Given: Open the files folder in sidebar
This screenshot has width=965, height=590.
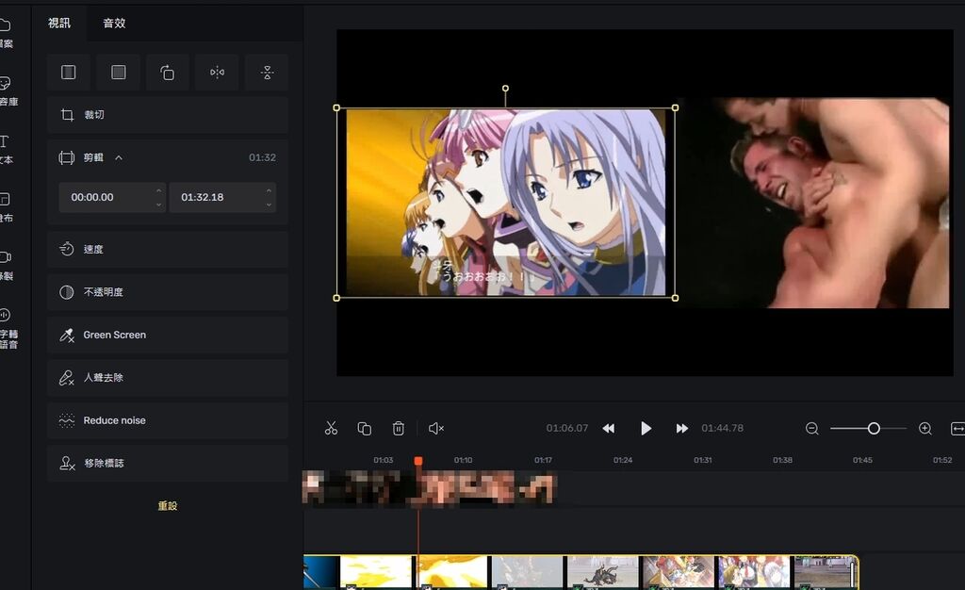Looking at the screenshot, I should point(6,33).
